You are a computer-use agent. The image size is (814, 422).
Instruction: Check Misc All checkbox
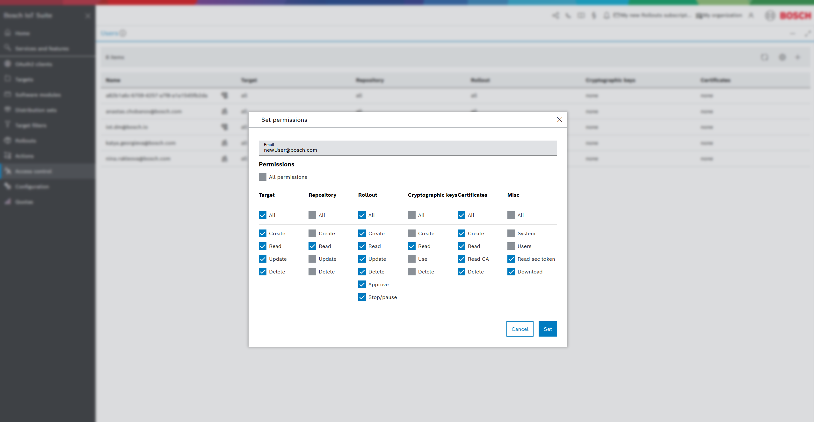(511, 215)
